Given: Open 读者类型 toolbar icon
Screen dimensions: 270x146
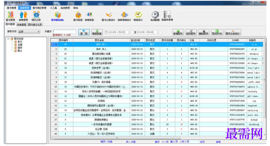Looking at the screenshot, I should click(x=89, y=16).
